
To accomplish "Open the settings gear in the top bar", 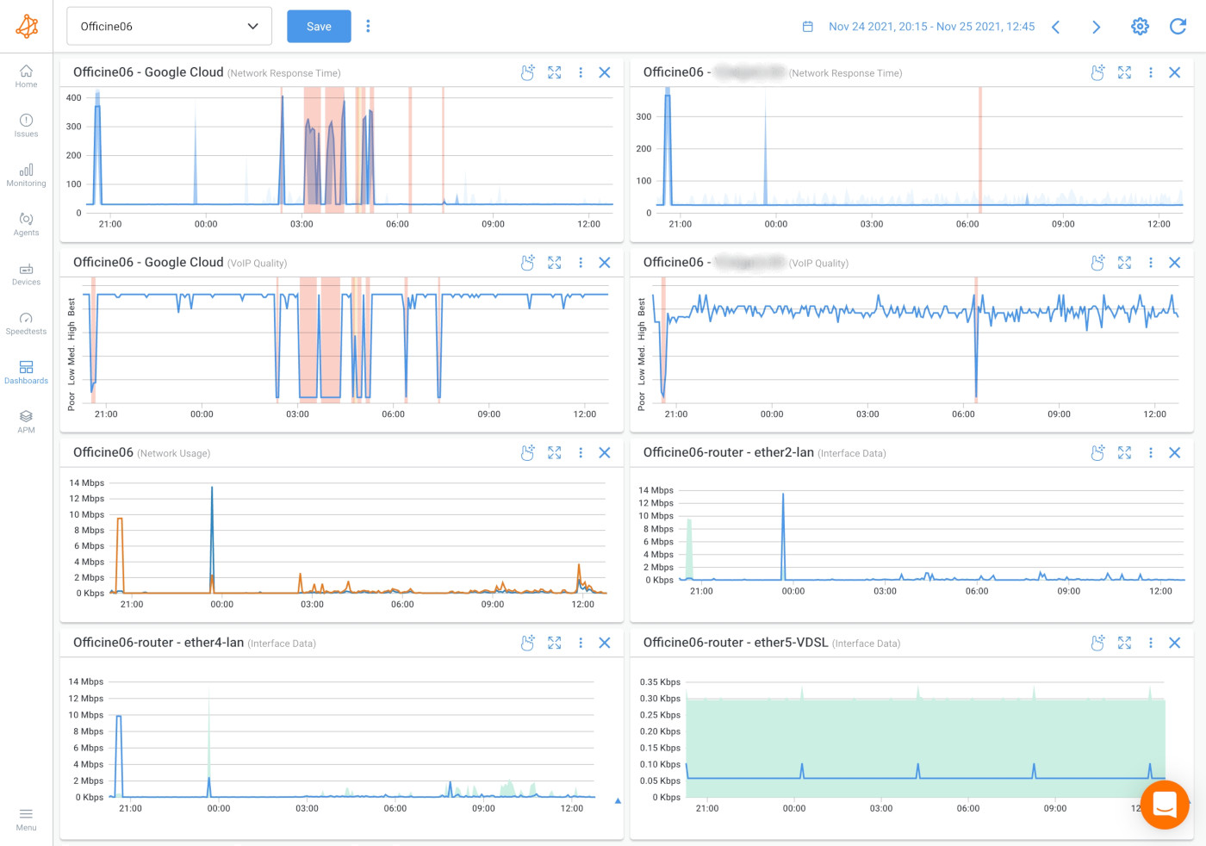I will pos(1140,26).
